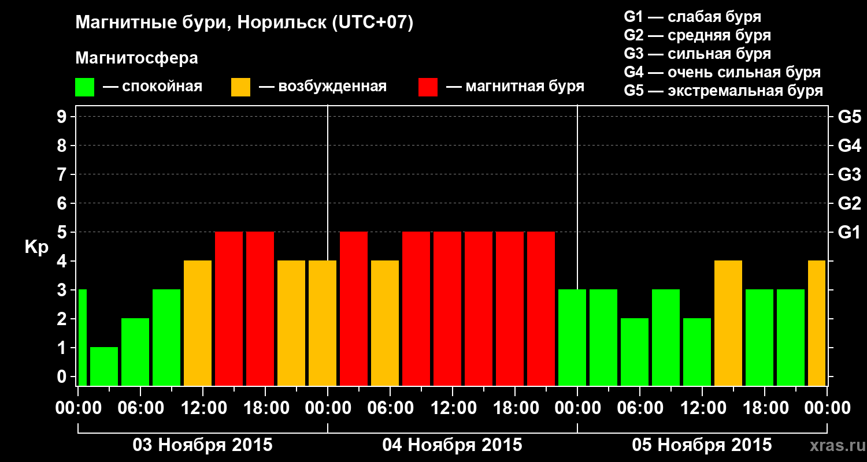Image resolution: width=867 pixels, height=462 pixels.
Task: Select the red Kp 5 bar at 12:00, 04 Ноября
Action: [x=447, y=308]
